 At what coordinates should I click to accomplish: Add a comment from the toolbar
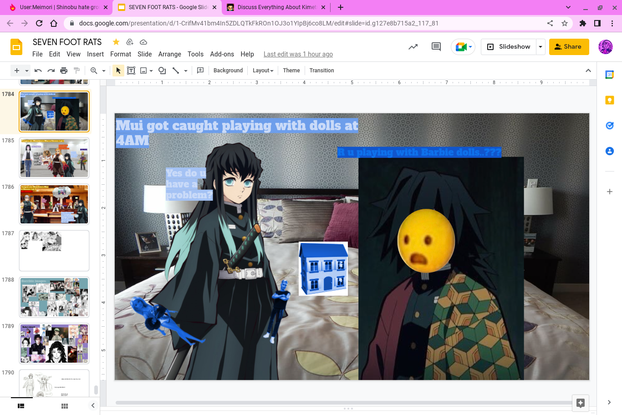click(x=200, y=71)
